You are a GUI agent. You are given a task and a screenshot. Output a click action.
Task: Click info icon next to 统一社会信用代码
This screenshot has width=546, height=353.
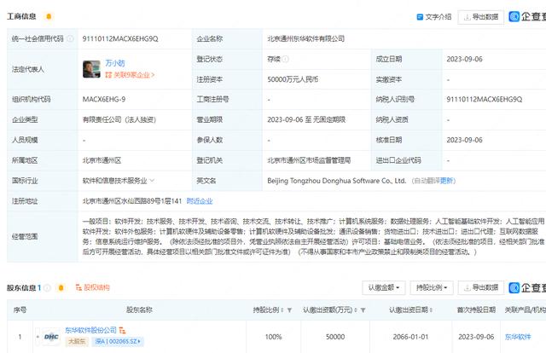coord(70,38)
